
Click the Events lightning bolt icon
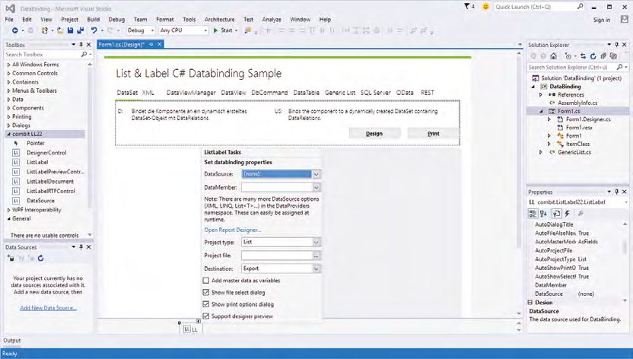tap(568, 214)
